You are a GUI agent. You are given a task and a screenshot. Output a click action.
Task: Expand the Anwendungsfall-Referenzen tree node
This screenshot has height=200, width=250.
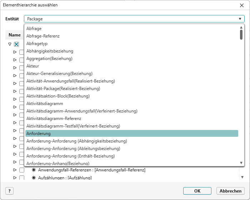click(15, 170)
